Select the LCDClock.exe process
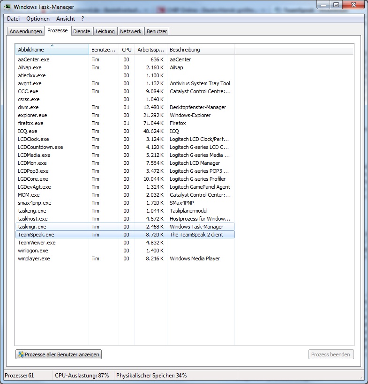This screenshot has height=384, width=368. (x=125, y=139)
